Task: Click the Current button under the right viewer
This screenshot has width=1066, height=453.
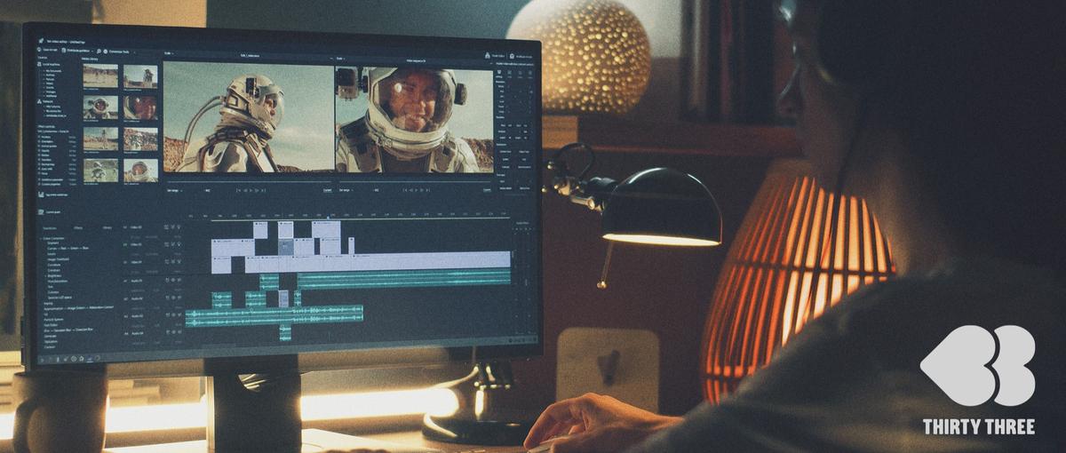Action: [x=486, y=190]
